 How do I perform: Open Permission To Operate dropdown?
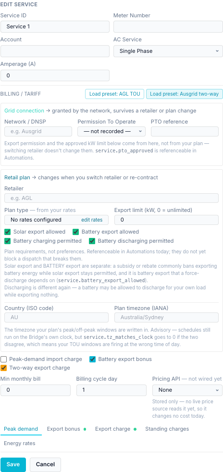click(x=111, y=132)
